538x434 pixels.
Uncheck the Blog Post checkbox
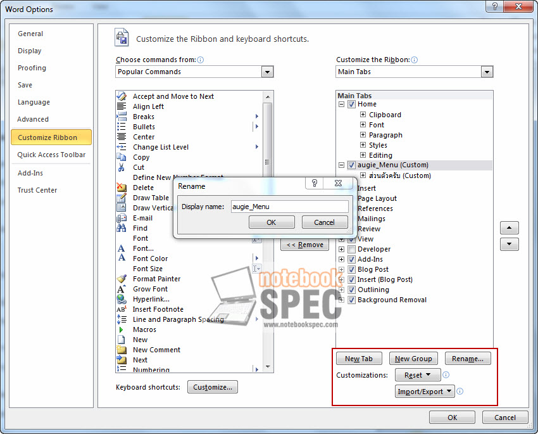tap(351, 269)
